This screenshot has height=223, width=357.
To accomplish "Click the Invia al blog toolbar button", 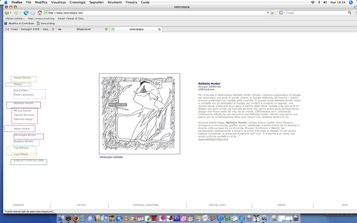I will click(46, 23).
